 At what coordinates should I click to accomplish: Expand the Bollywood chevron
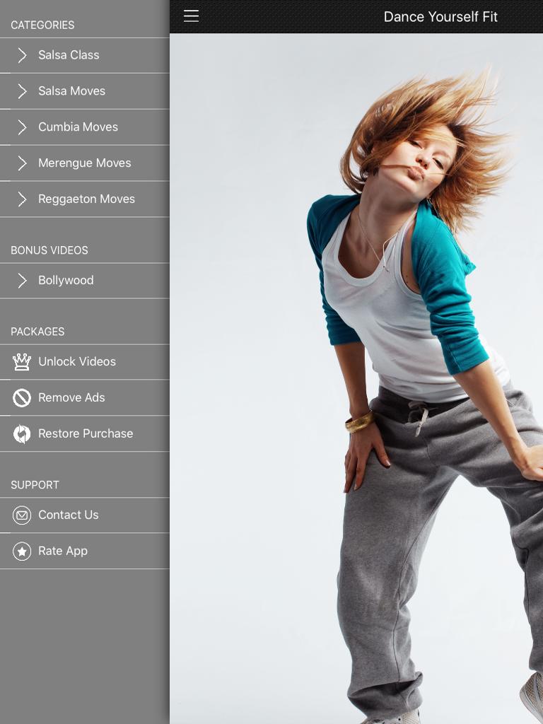(x=22, y=280)
